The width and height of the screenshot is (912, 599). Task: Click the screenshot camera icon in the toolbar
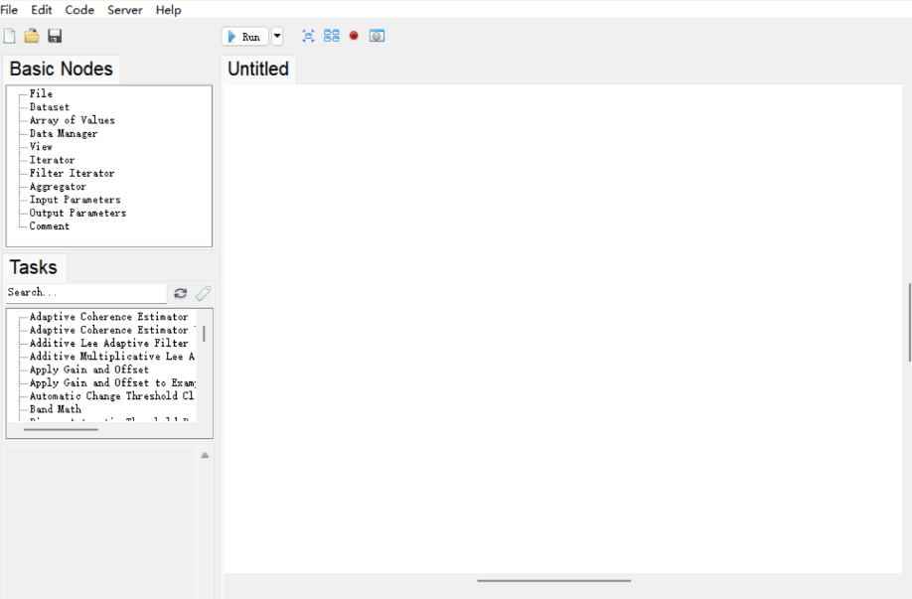pos(377,36)
